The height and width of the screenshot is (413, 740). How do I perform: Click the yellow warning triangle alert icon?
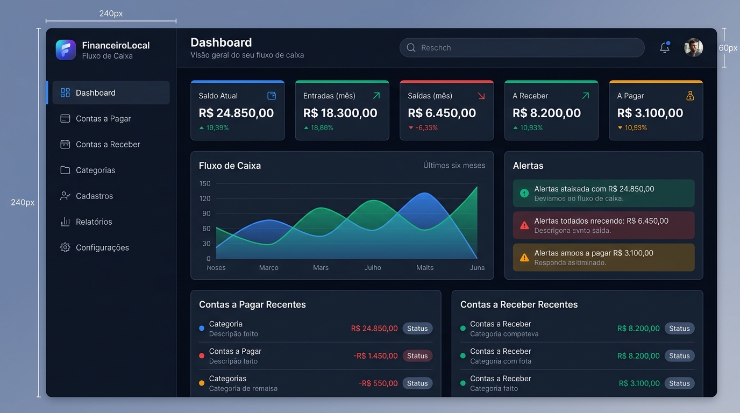coord(524,258)
